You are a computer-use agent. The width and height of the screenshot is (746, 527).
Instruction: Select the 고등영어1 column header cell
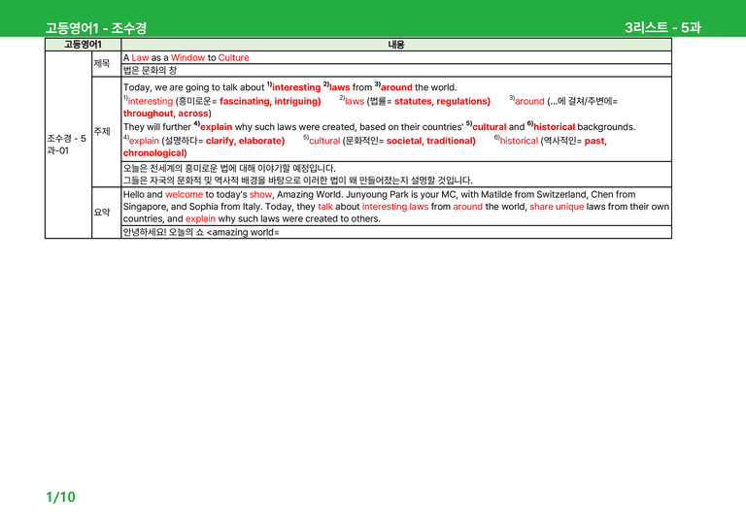83,45
